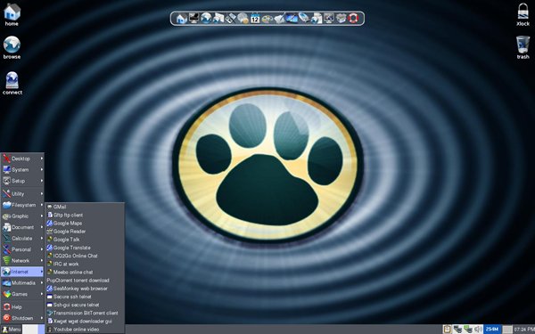Open the connect desktop icon
The height and width of the screenshot is (334, 535).
pos(12,83)
